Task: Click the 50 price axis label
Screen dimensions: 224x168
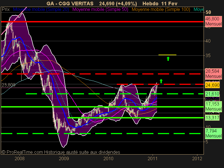Action: [208, 12]
